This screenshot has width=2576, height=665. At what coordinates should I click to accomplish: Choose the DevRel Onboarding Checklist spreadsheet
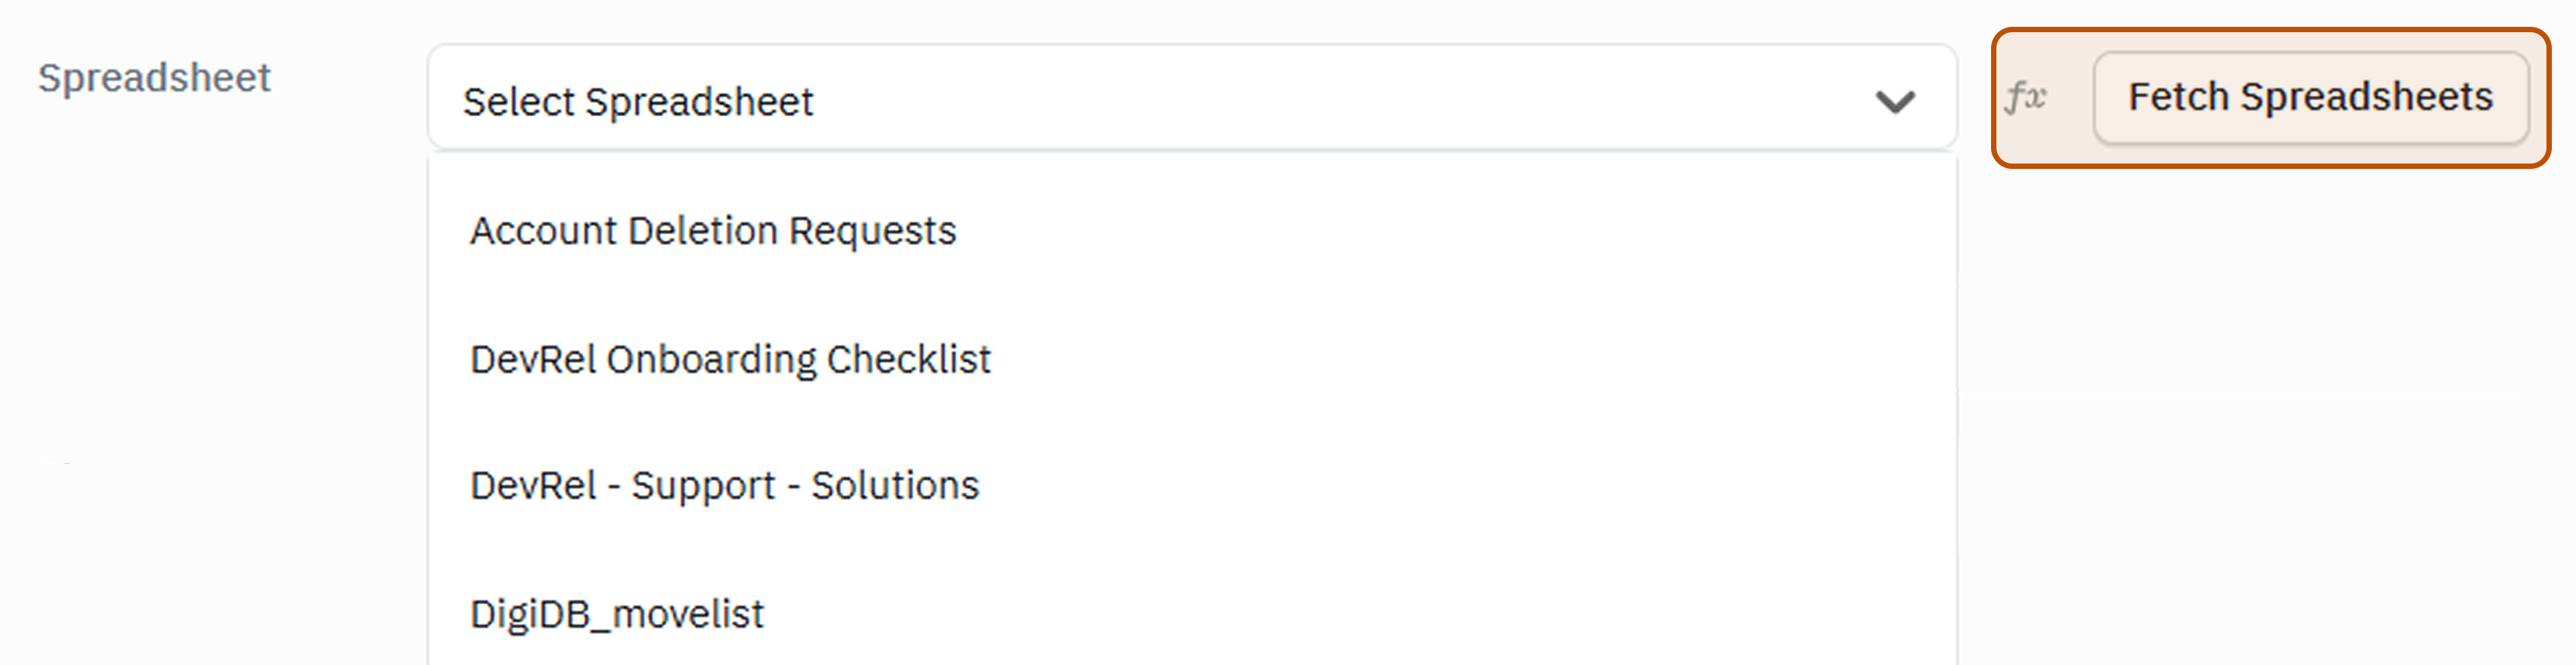click(730, 359)
